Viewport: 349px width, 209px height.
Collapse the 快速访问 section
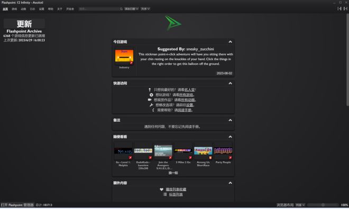(231, 83)
